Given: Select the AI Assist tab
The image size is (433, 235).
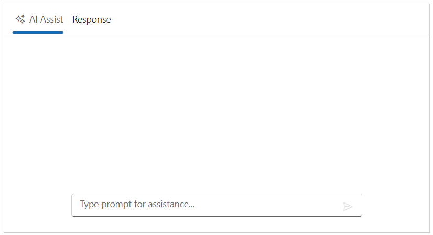Looking at the screenshot, I should point(38,19).
